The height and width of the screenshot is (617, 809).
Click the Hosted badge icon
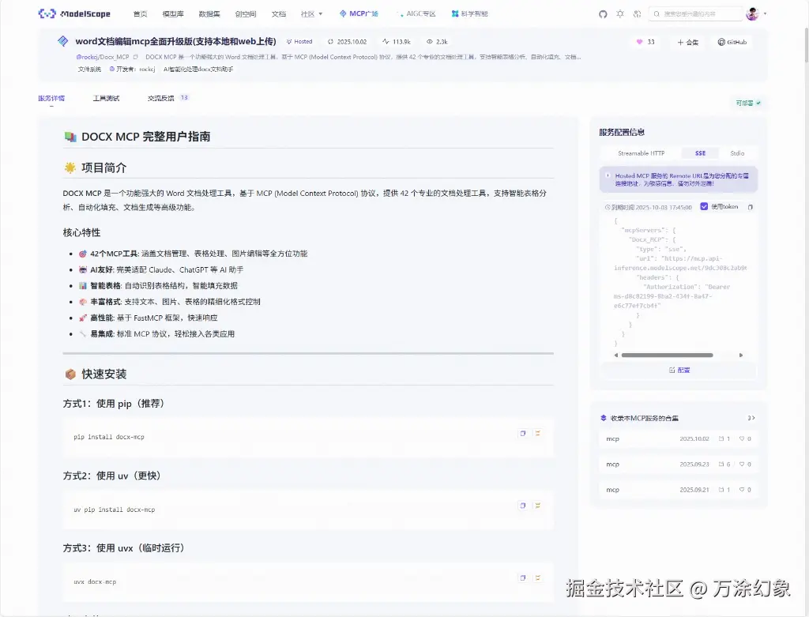click(289, 42)
